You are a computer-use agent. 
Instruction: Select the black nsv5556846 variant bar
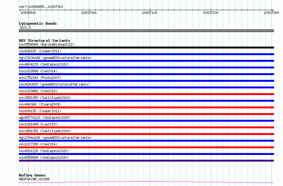pyautogui.click(x=146, y=48)
